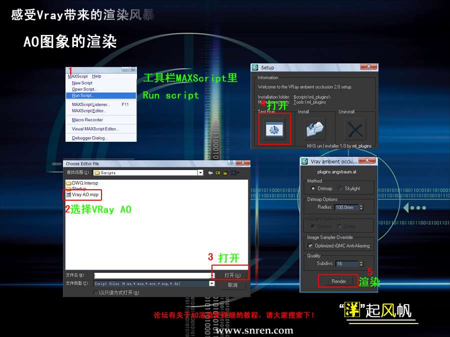This screenshot has height=337, width=450.
Task: Click the 打开 open button
Action: pos(232,276)
